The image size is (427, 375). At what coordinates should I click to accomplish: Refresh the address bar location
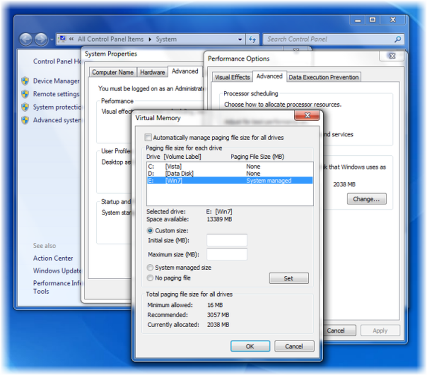coord(252,39)
